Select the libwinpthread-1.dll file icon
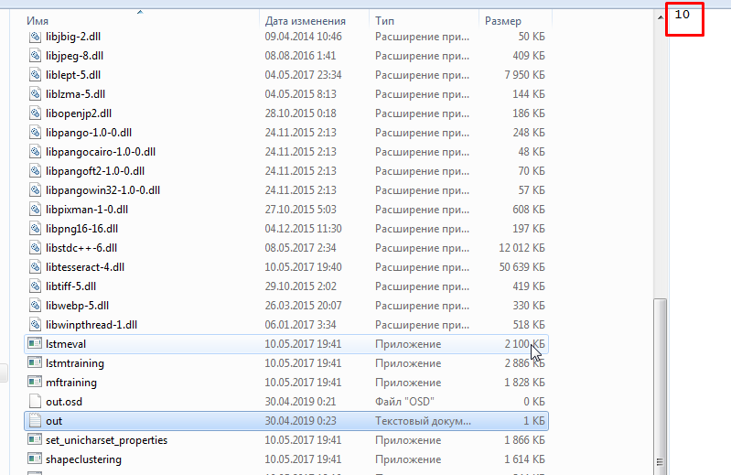Screen dimensions: 731x475 (x=35, y=324)
